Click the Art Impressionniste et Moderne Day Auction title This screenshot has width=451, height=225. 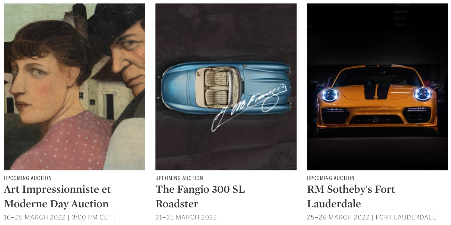click(x=57, y=197)
